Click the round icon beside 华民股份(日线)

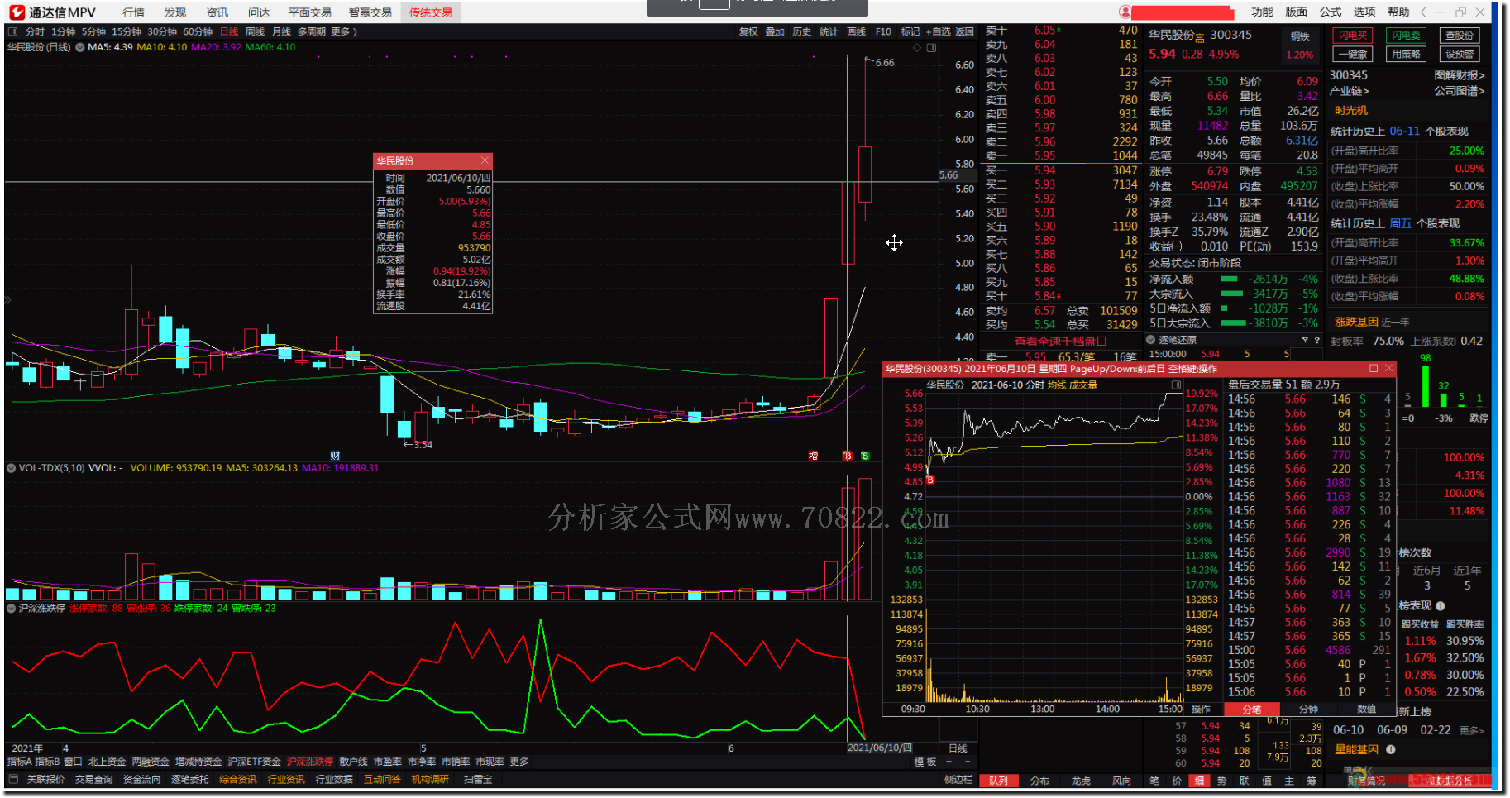[80, 47]
